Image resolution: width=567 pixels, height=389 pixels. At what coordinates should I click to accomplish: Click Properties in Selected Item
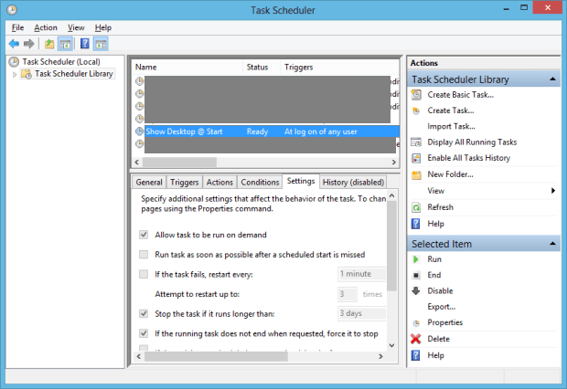click(444, 322)
